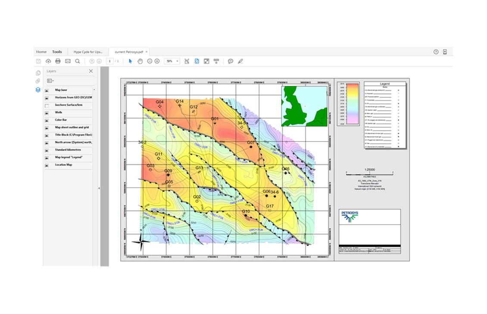
Task: Open the attachments paperclip sidebar icon
Action: (38, 81)
